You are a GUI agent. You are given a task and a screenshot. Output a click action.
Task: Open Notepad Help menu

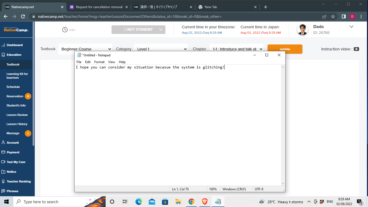coord(122,62)
